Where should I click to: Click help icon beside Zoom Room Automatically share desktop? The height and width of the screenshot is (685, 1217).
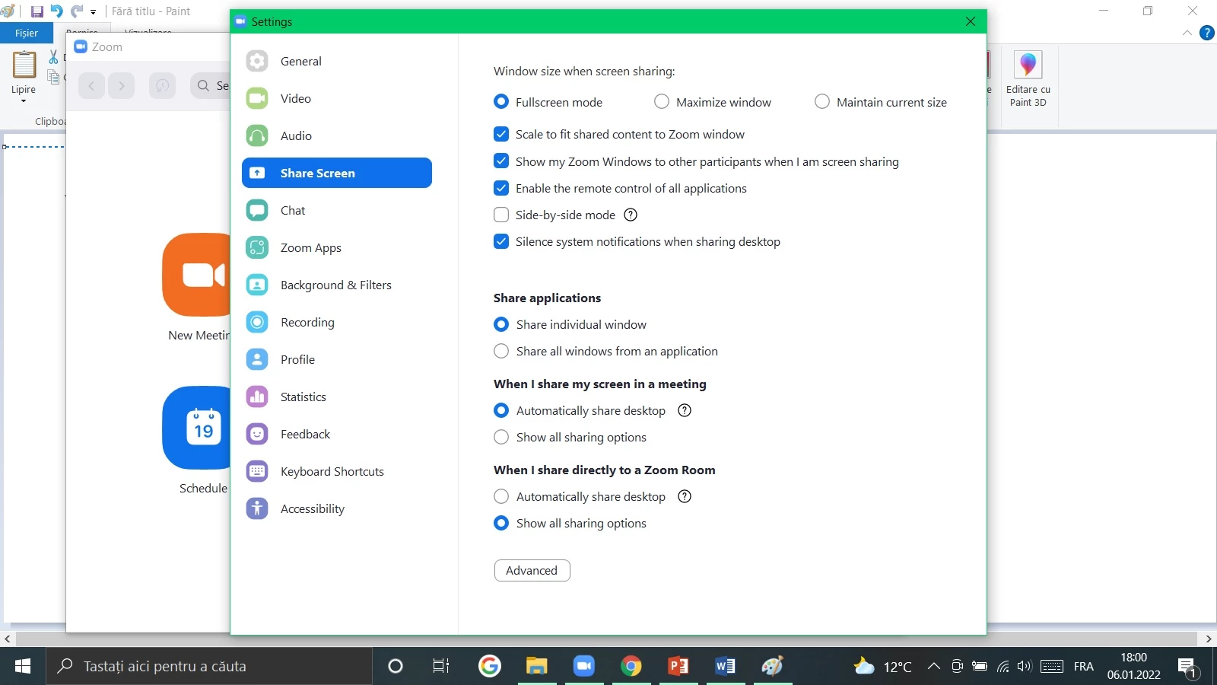pyautogui.click(x=685, y=496)
